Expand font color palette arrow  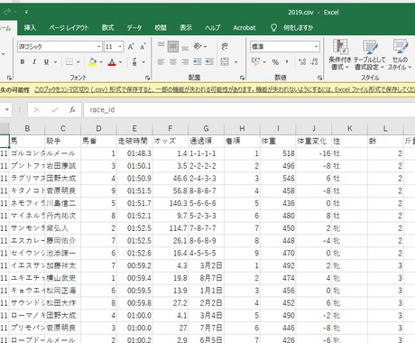(x=121, y=62)
